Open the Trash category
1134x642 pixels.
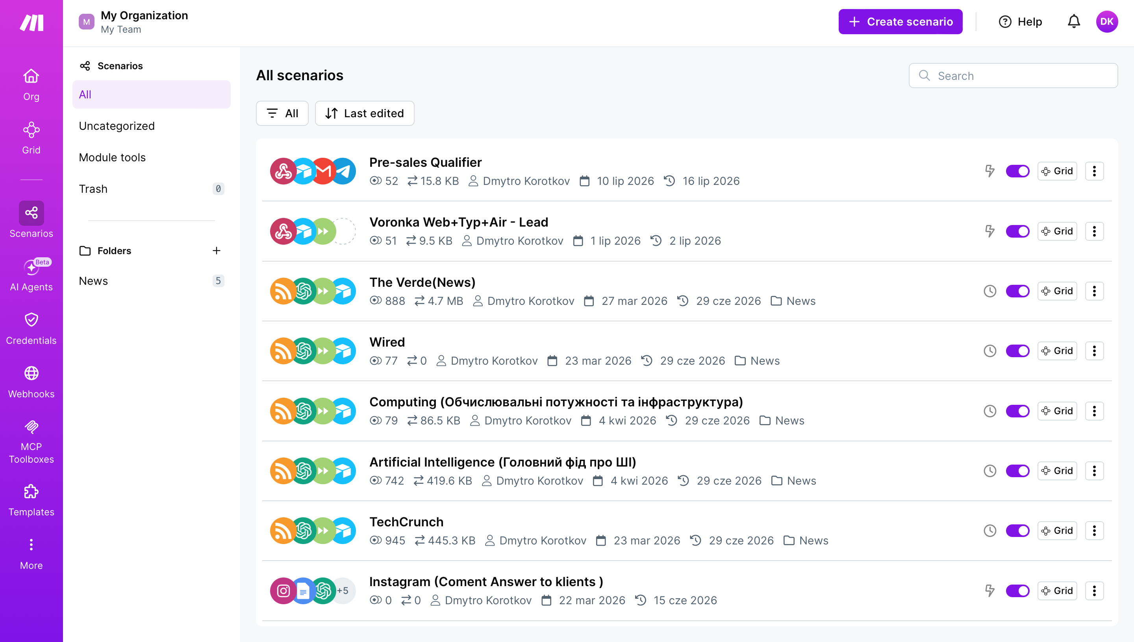(151, 189)
